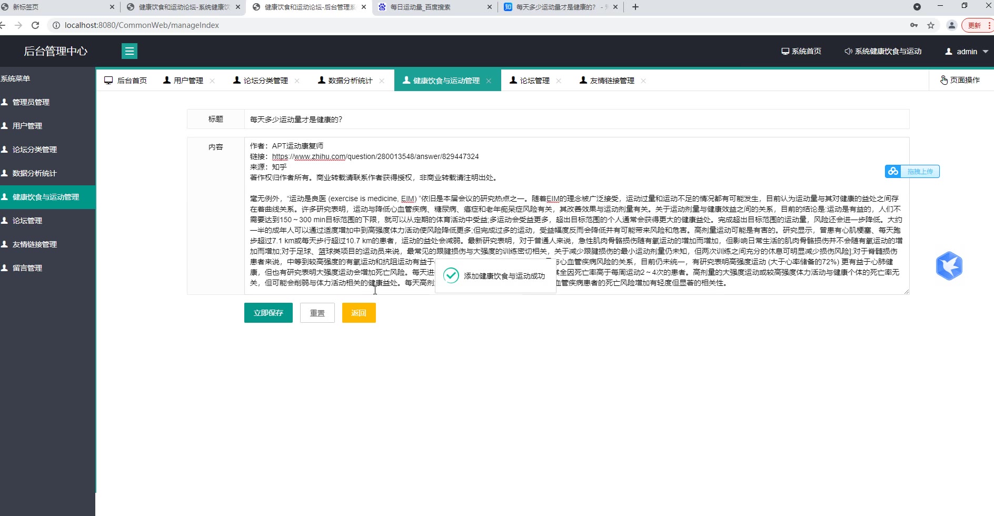The image size is (994, 516).
Task: Open the 页面操作 dropdown
Action: point(960,80)
